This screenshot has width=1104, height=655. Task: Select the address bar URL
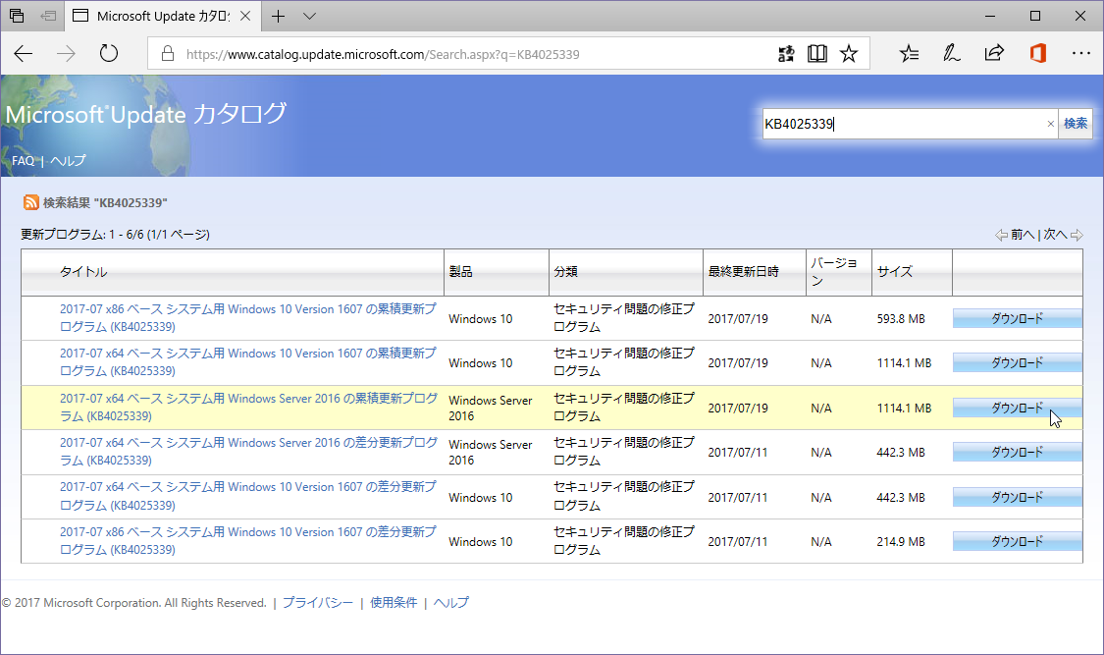point(383,54)
